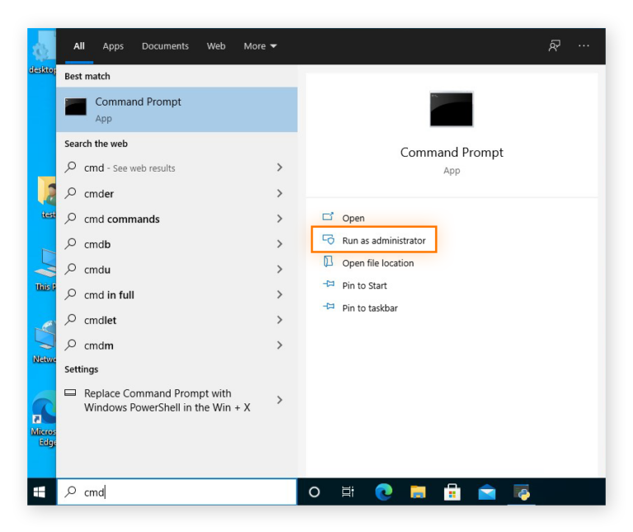Open Task View from taskbar

[x=348, y=492]
